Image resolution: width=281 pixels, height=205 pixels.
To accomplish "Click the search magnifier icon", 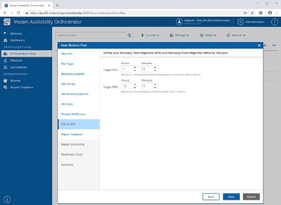I will click(129, 35).
